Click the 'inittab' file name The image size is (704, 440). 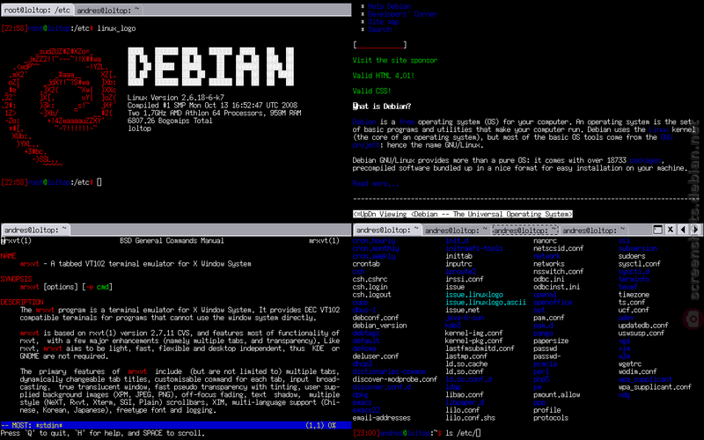[458, 256]
